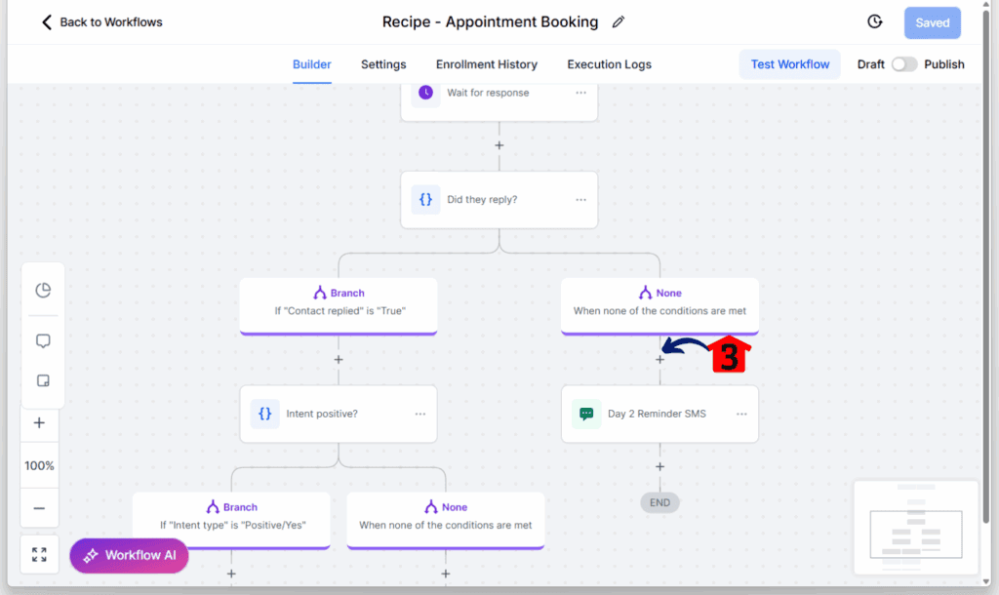999x595 pixels.
Task: Open Wait for response options menu
Action: [x=581, y=93]
